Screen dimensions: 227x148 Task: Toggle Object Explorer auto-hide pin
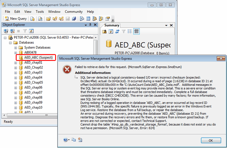(90, 25)
